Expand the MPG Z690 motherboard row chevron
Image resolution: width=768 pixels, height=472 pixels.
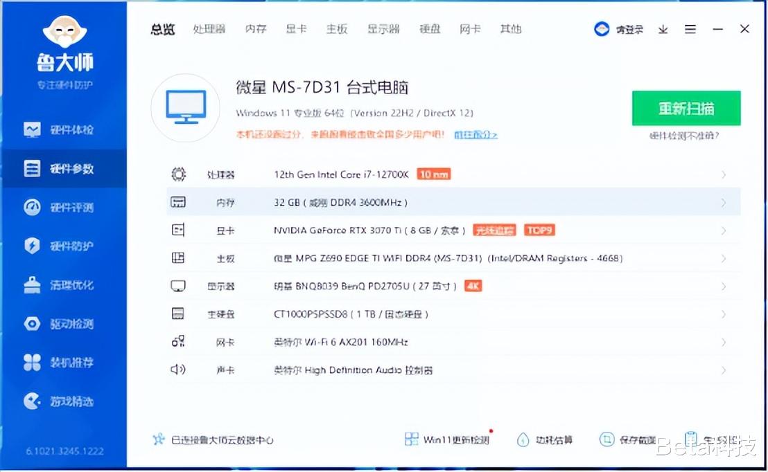[724, 258]
